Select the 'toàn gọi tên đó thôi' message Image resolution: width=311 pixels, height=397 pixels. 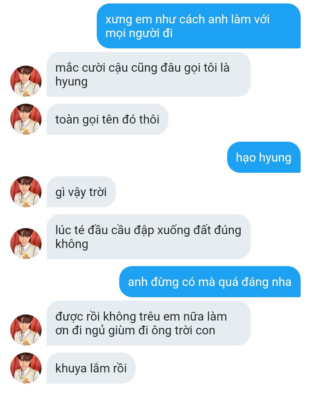[108, 119]
